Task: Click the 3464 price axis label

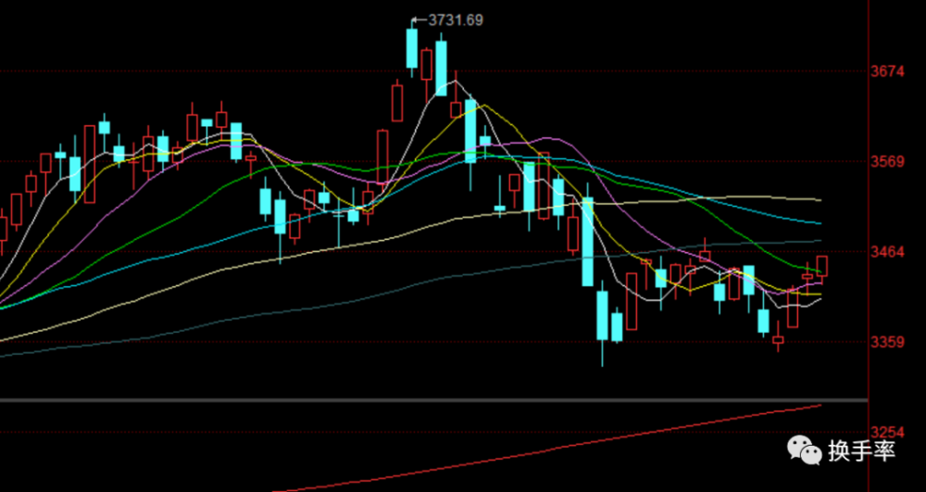Action: coord(888,252)
